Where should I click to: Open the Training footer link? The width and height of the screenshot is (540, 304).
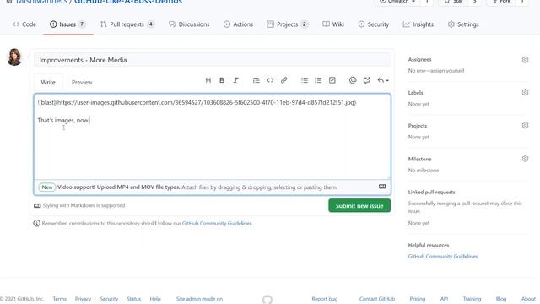tap(472, 299)
